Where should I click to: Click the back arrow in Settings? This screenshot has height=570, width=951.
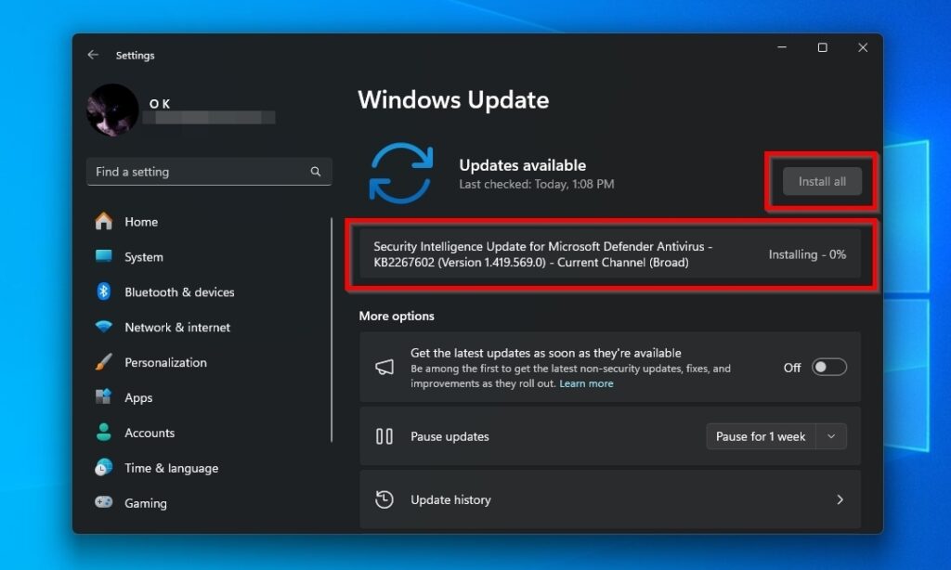pos(92,55)
